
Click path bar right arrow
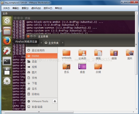point(63,43)
